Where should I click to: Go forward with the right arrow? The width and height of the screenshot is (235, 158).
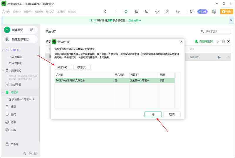tap(115, 11)
